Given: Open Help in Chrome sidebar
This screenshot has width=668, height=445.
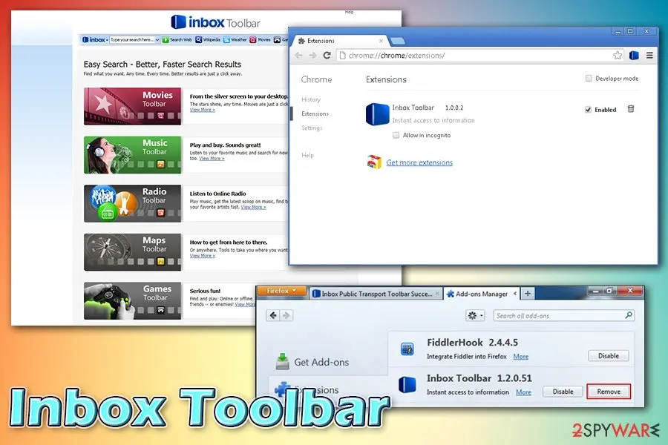Looking at the screenshot, I should [x=307, y=156].
